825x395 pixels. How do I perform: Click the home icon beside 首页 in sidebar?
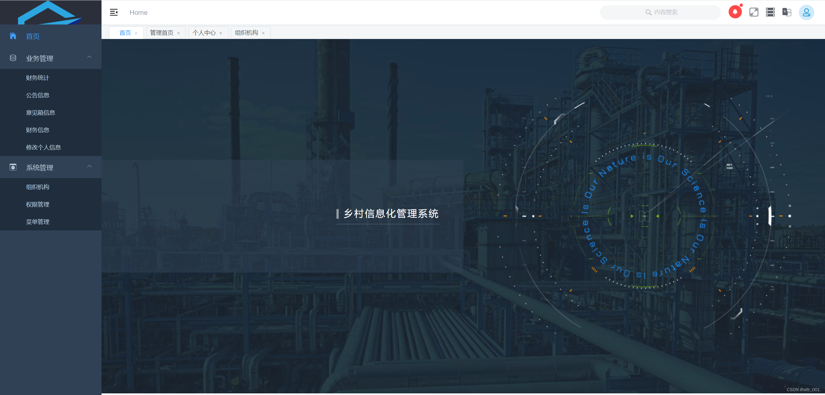(x=13, y=36)
